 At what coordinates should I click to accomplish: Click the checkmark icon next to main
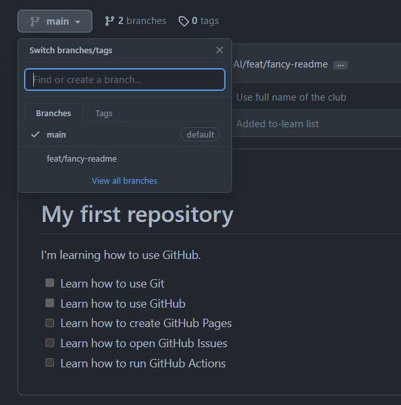click(35, 134)
